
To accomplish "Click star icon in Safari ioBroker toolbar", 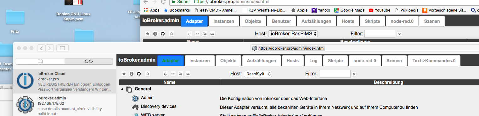I will (124, 74).
